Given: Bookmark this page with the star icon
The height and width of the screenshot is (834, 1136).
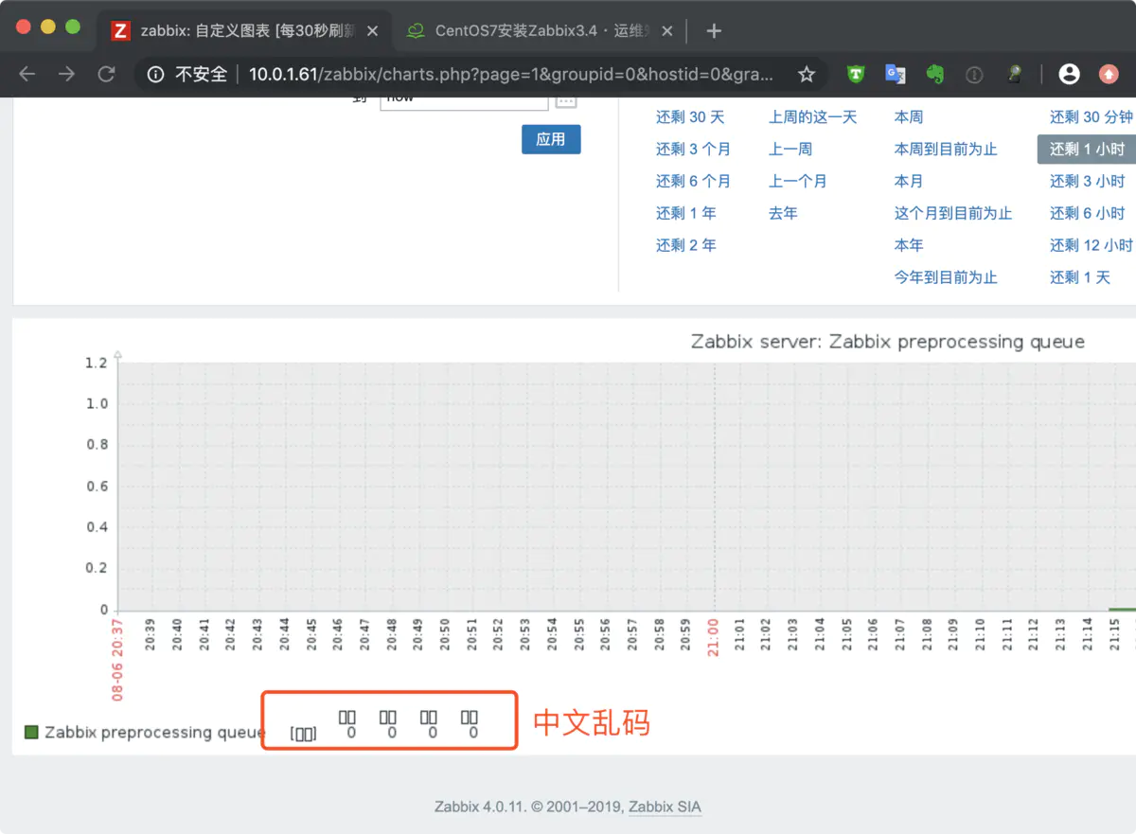Looking at the screenshot, I should [x=806, y=74].
